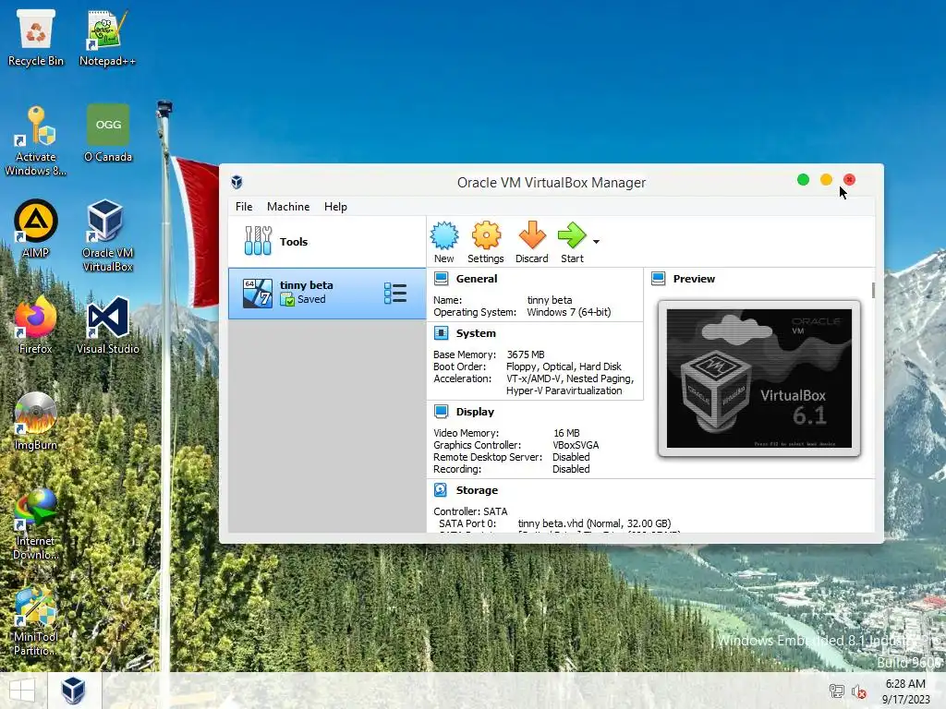
Task: Click the Display section header
Action: pyautogui.click(x=475, y=412)
